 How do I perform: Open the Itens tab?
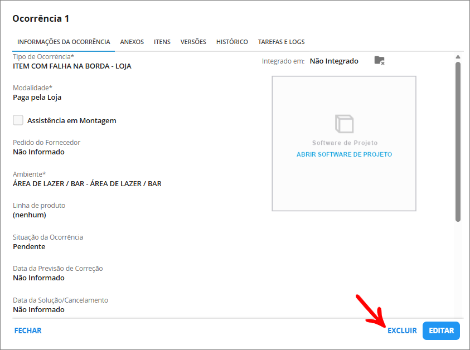pyautogui.click(x=162, y=42)
